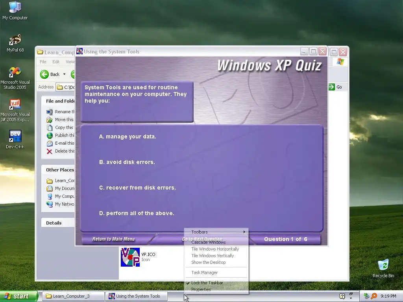Open My Documents under Other Places

60,188
